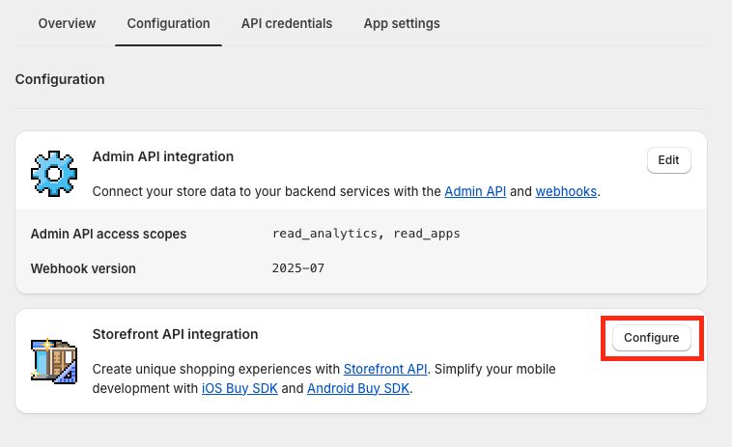Click the blue gear Admin API icon

coord(54,174)
